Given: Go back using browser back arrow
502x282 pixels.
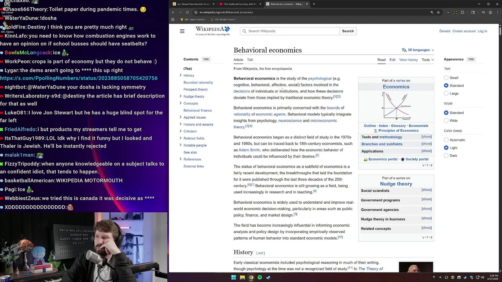Looking at the screenshot, I should [x=173, y=13].
